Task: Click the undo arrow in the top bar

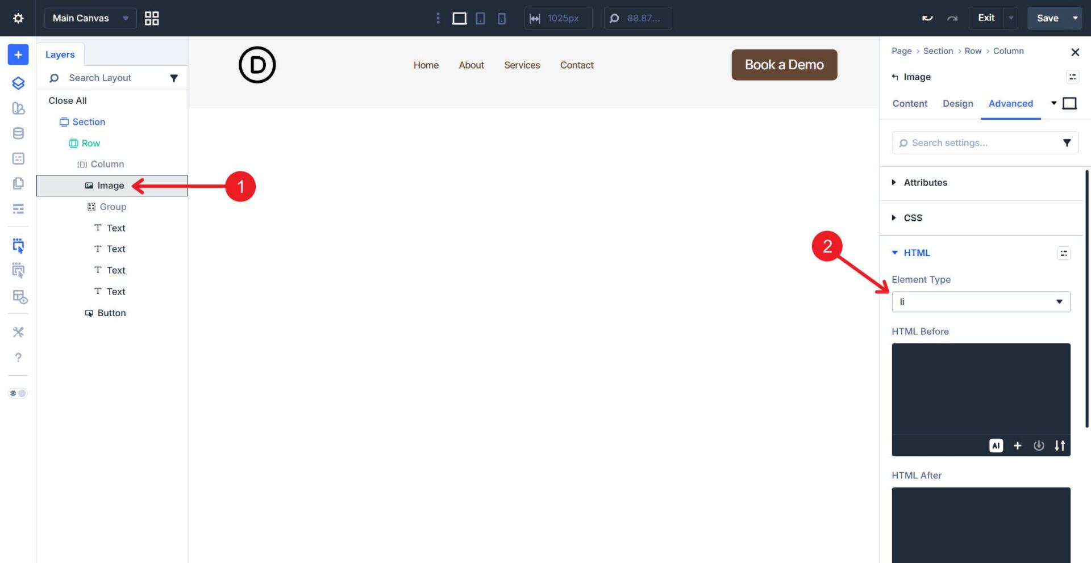Action: (927, 18)
